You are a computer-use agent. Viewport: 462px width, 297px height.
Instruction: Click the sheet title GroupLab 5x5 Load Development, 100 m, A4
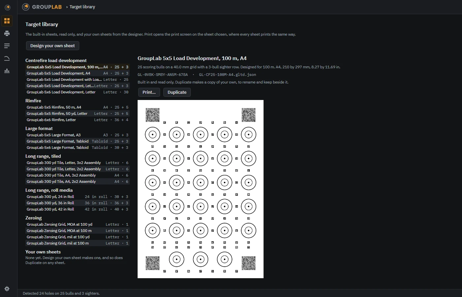(192, 58)
